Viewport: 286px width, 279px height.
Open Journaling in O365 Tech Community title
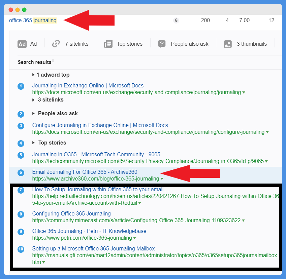96,154
